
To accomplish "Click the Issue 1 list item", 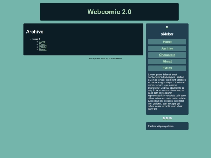I will pyautogui.click(x=36, y=39).
